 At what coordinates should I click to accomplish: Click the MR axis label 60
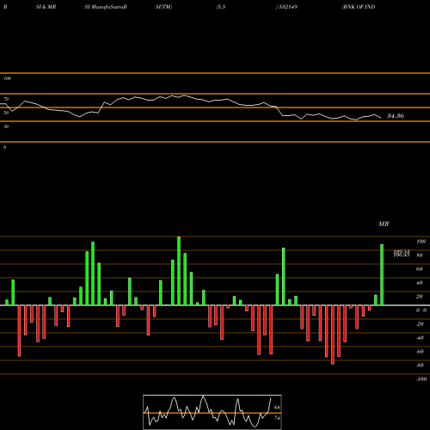point(419,269)
